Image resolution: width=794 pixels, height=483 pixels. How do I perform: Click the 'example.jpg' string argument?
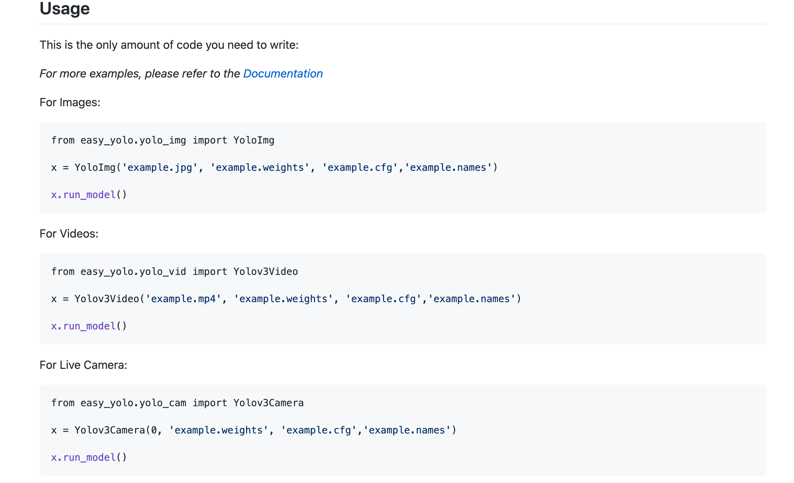click(x=159, y=167)
